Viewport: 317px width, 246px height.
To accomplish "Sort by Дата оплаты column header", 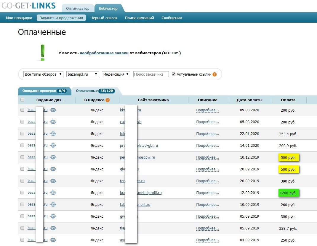I will click(249, 100).
